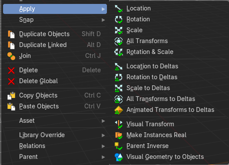229x165 pixels.
Task: Select Delete Global menu entry
Action: pyautogui.click(x=55, y=81)
